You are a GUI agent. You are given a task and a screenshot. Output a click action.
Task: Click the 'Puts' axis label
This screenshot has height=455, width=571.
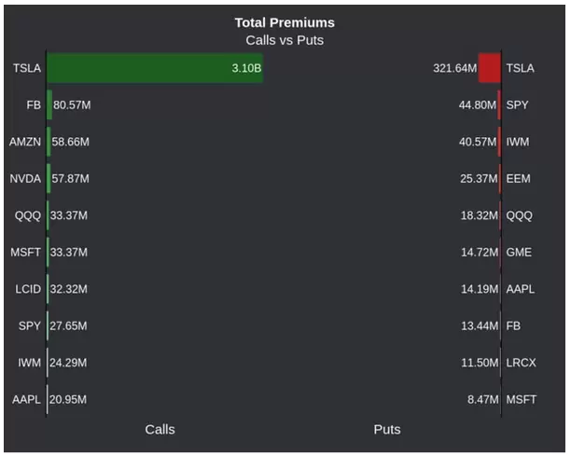pos(387,429)
